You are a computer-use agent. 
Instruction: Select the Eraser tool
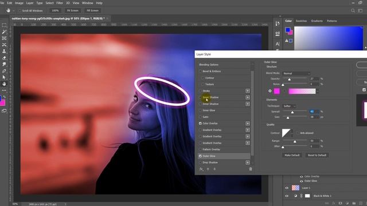pyautogui.click(x=4, y=58)
